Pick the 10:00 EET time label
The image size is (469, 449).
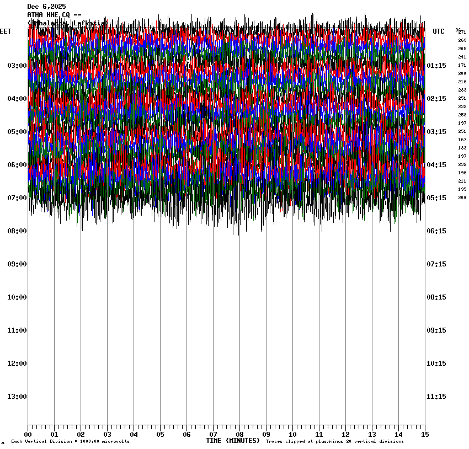(17, 297)
